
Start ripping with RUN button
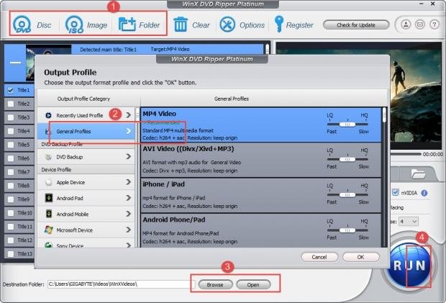point(409,266)
